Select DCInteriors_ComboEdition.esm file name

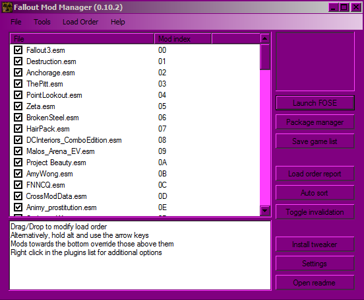(74, 140)
